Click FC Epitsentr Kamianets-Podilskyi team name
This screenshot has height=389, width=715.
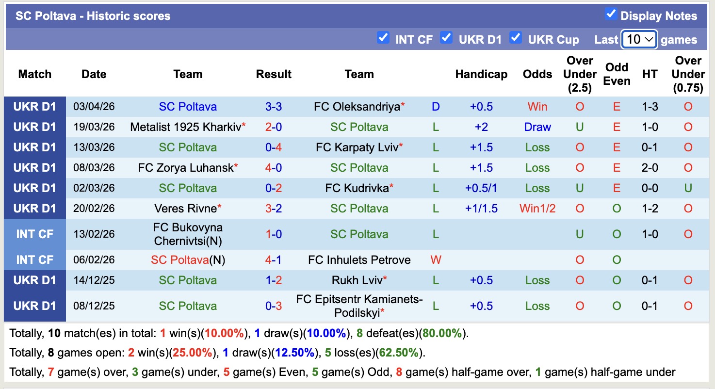coord(359,306)
